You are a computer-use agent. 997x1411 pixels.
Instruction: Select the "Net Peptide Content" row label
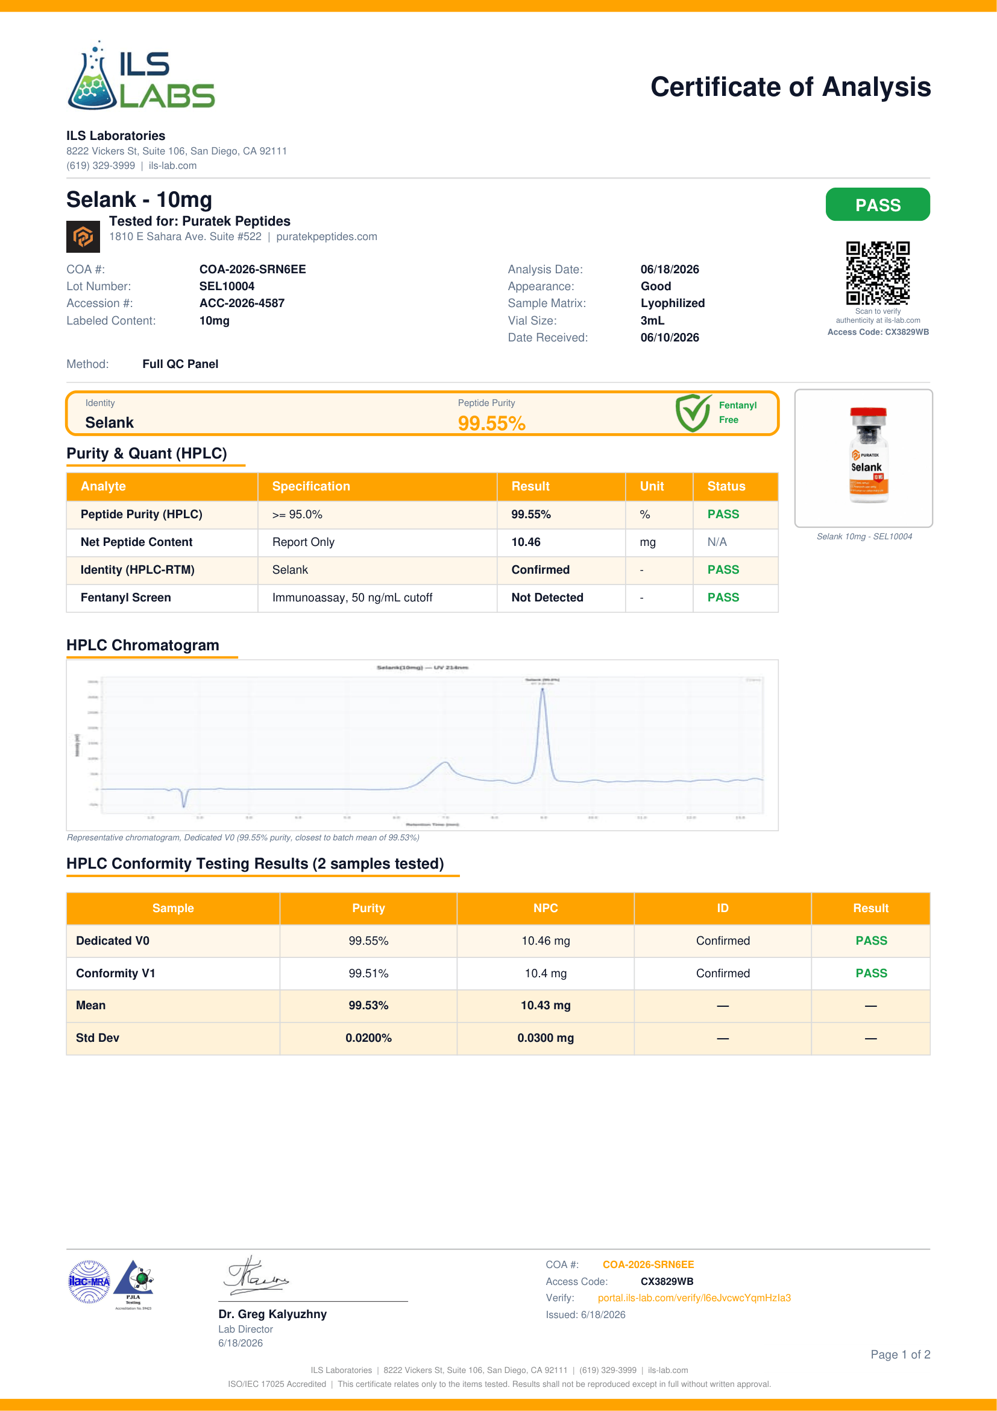tap(136, 542)
